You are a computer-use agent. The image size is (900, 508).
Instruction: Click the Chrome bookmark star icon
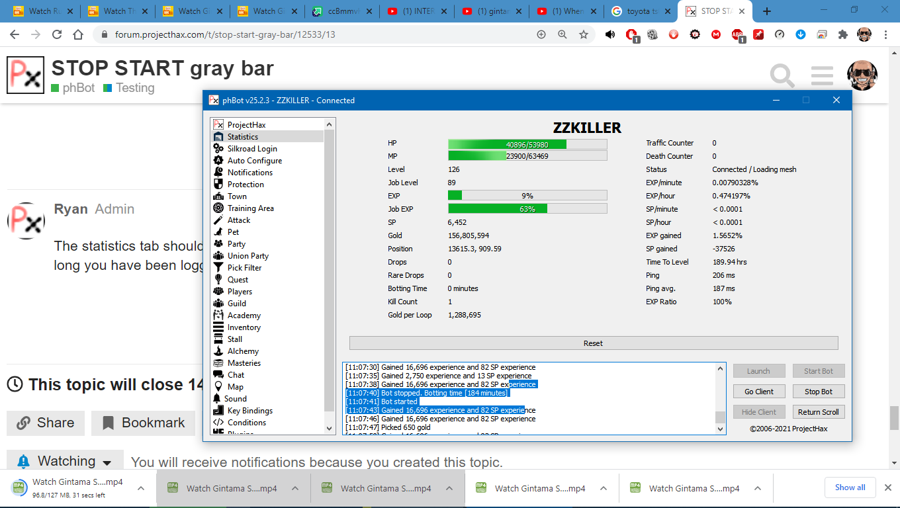tap(583, 34)
